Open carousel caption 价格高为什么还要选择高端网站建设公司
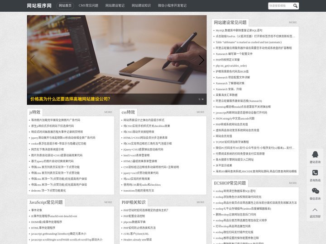This screenshot has height=244, width=326. click(70, 99)
